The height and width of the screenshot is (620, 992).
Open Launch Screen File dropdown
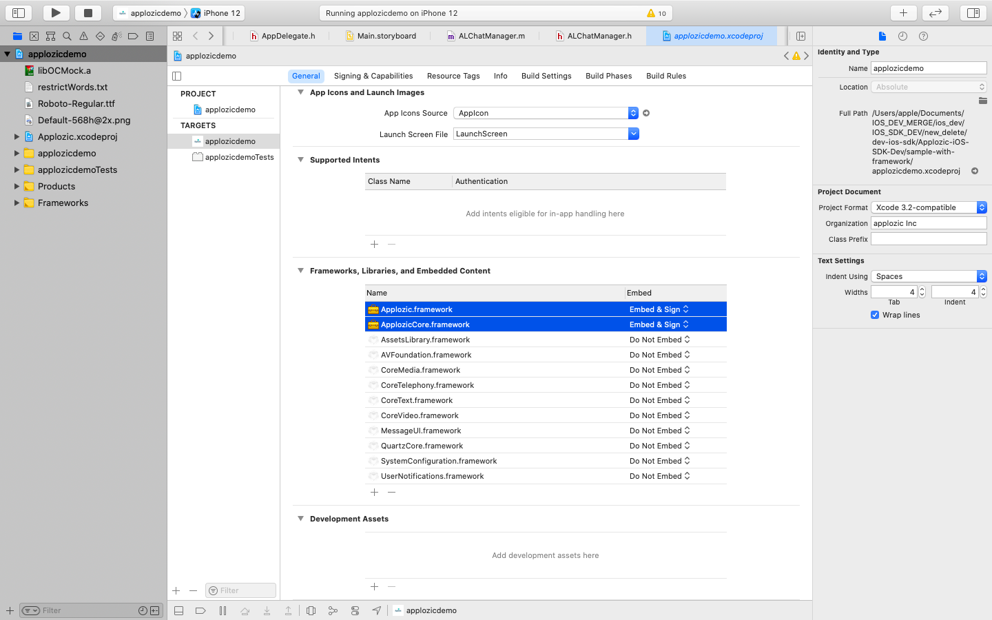[x=546, y=134]
